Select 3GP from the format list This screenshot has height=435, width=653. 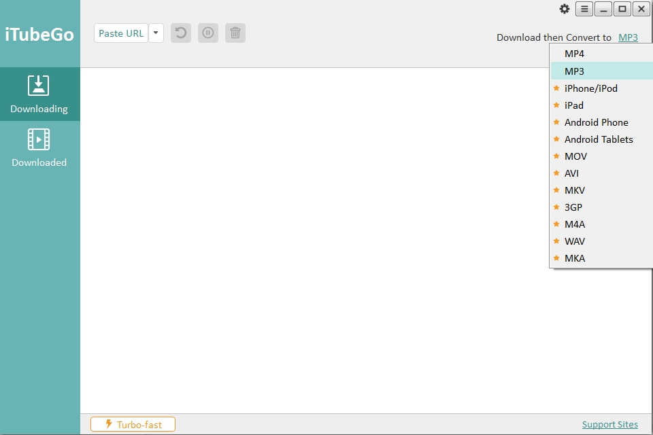[x=601, y=207]
